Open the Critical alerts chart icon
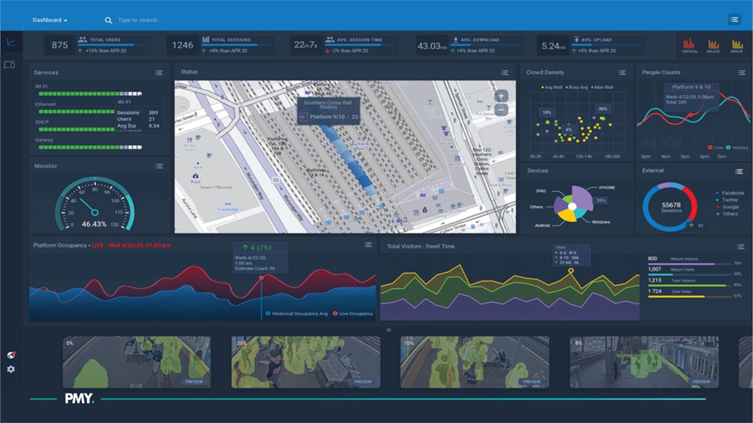Viewport: 753px width, 423px height. (x=689, y=45)
